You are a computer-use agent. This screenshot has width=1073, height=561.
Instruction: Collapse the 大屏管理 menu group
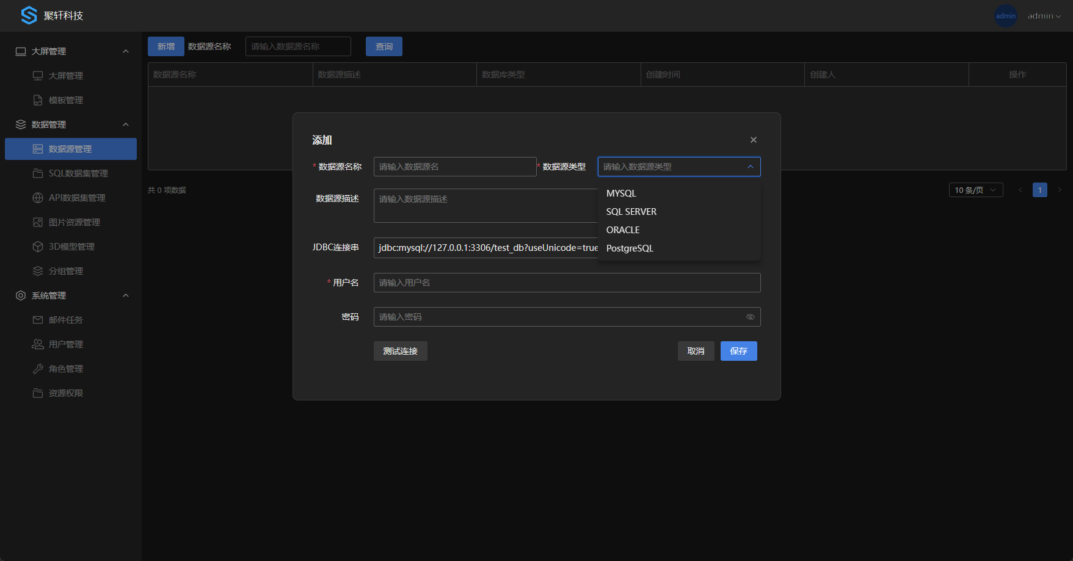tap(126, 51)
